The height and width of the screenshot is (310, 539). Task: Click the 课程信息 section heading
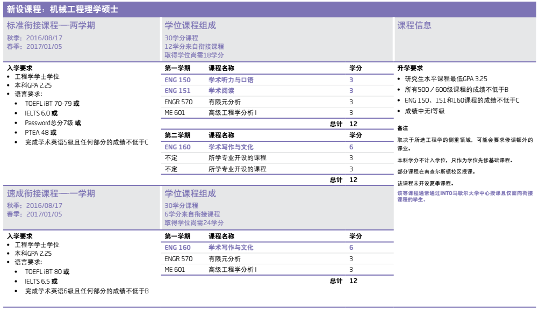click(x=414, y=26)
